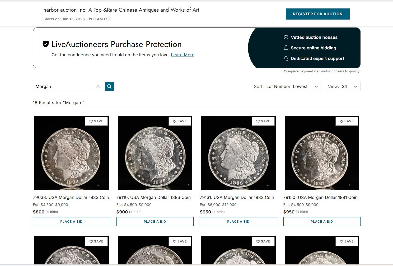Screen dimensions: 393x266
Task: Open the Learn More protection link
Action: pos(183,55)
